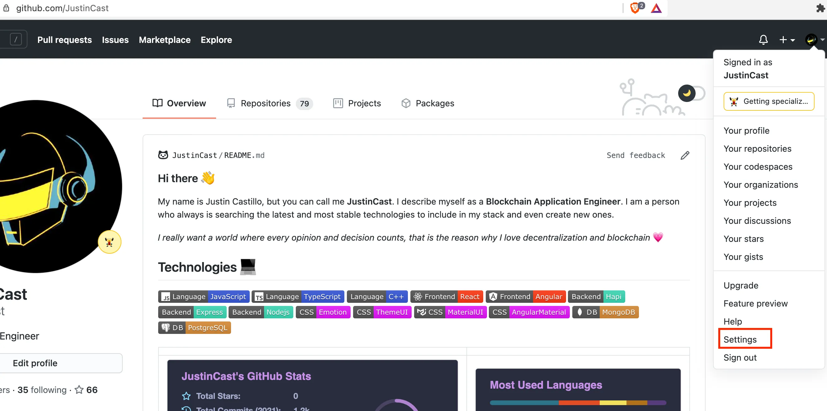Click the README cat face icon

(x=163, y=155)
